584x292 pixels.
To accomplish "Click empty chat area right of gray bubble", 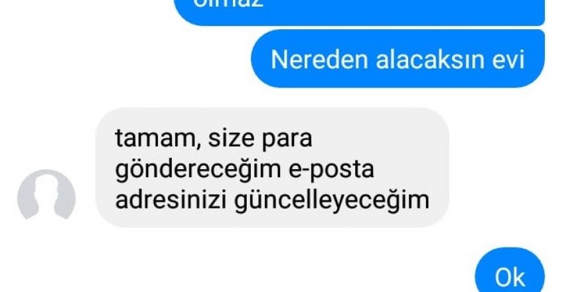I will (514, 168).
